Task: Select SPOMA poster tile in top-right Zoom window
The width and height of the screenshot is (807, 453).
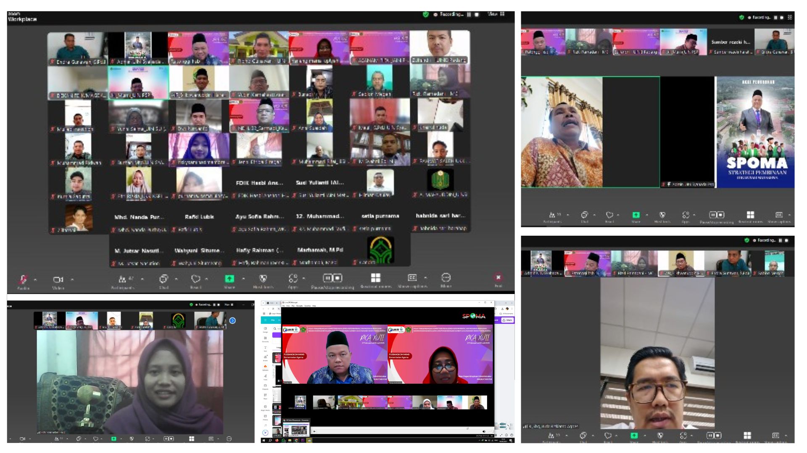Action: (x=755, y=132)
